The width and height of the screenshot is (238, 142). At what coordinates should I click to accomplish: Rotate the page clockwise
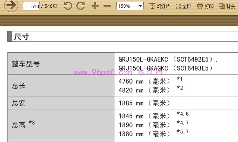click(80, 6)
